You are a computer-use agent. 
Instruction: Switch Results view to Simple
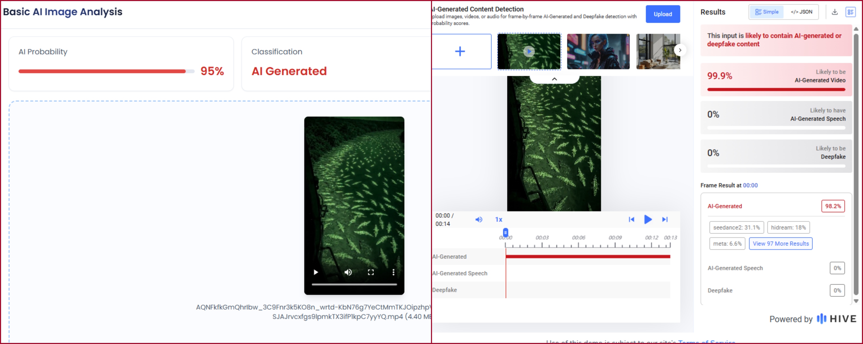[x=766, y=12]
